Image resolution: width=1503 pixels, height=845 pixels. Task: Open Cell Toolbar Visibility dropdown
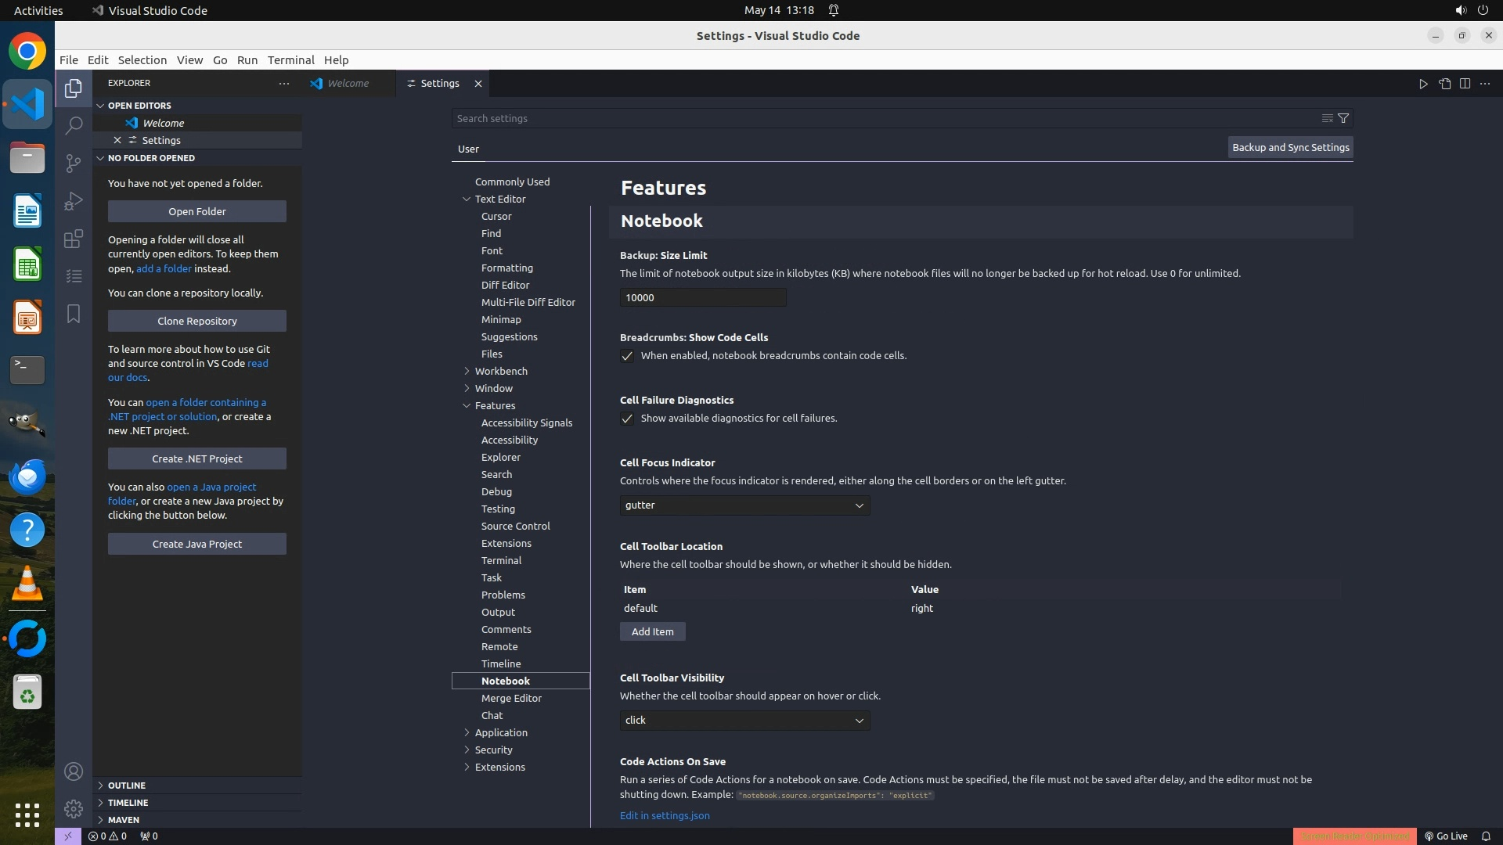tap(744, 721)
